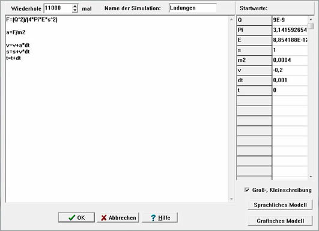Select the variable name cell Pi
The width and height of the screenshot is (319, 231).
[254, 30]
